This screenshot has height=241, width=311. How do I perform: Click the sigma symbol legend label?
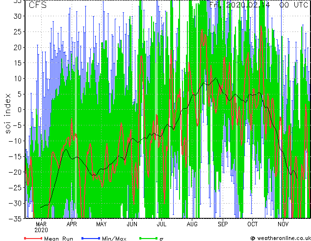[161, 239]
